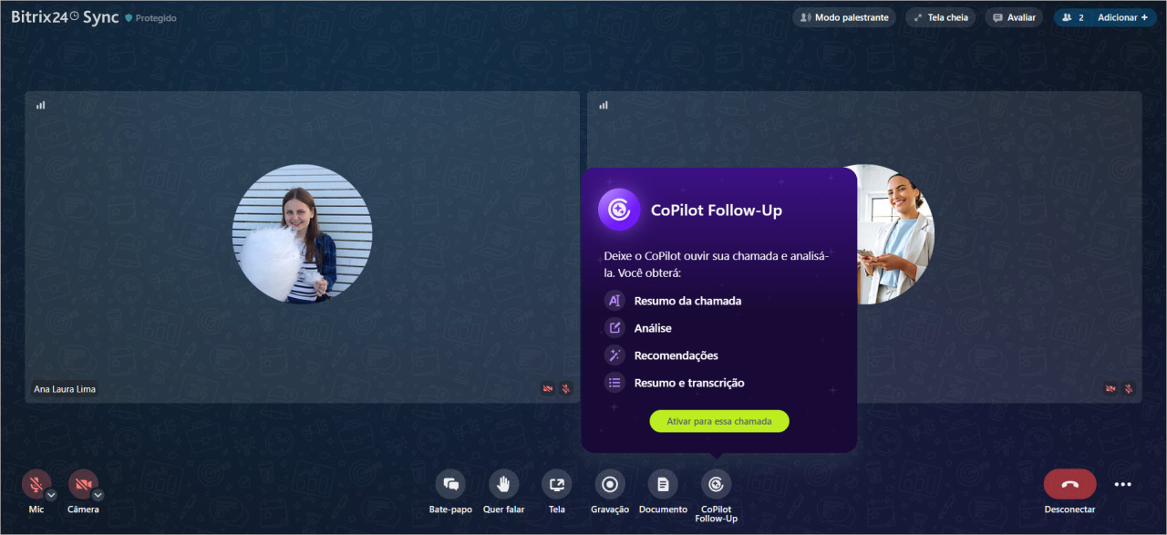Viewport: 1167px width, 535px height.
Task: Switch to Modo palestrante view
Action: click(844, 17)
